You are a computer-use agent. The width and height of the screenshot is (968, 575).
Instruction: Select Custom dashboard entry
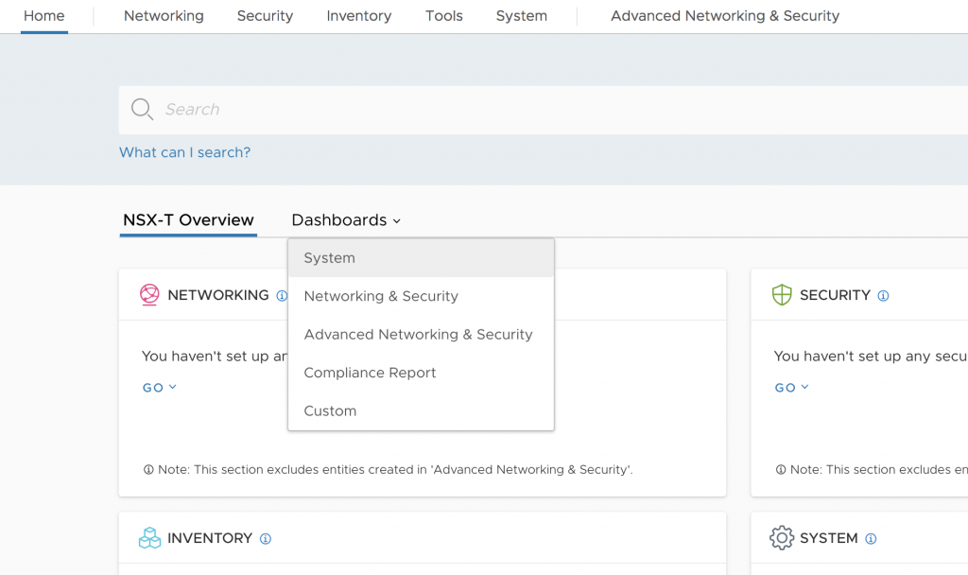coord(421,411)
